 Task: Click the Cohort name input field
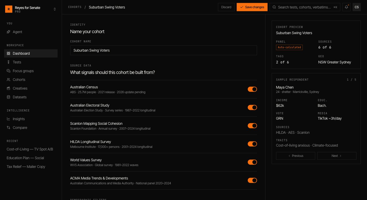(x=163, y=50)
